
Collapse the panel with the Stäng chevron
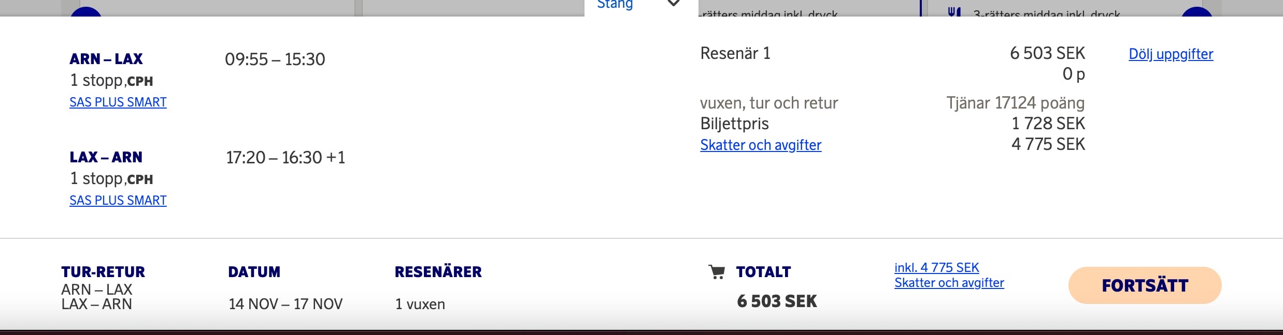(674, 4)
